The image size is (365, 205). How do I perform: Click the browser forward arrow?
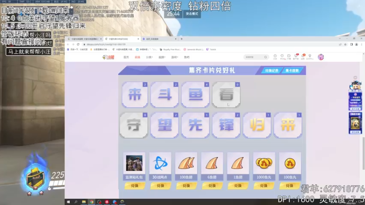[73, 44]
